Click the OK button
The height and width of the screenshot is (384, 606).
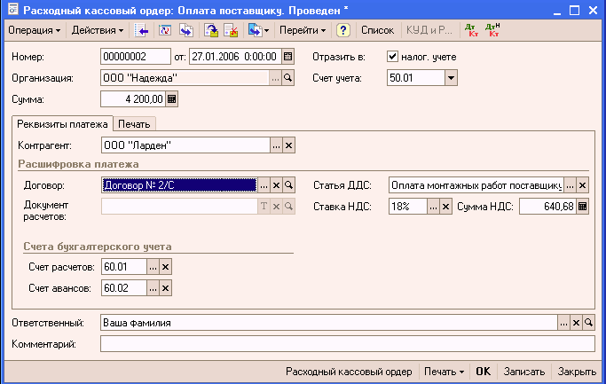[x=483, y=372]
